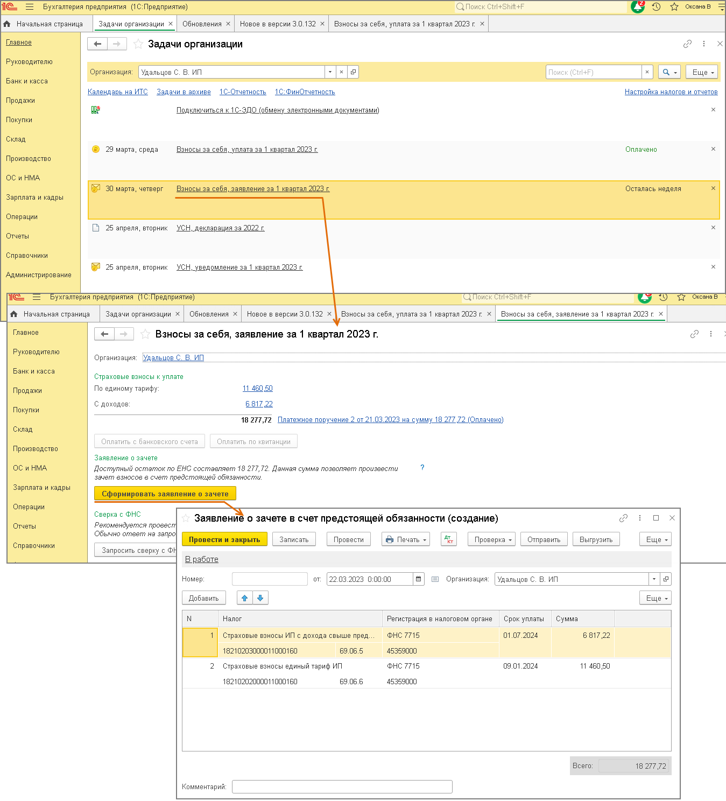Go back arrow on Задачи организации page
Screen dimensions: 726x801
97,44
